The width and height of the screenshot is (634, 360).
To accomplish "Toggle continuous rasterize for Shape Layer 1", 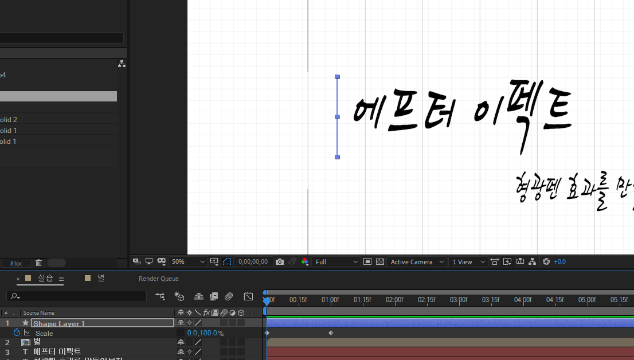I will pos(189,323).
